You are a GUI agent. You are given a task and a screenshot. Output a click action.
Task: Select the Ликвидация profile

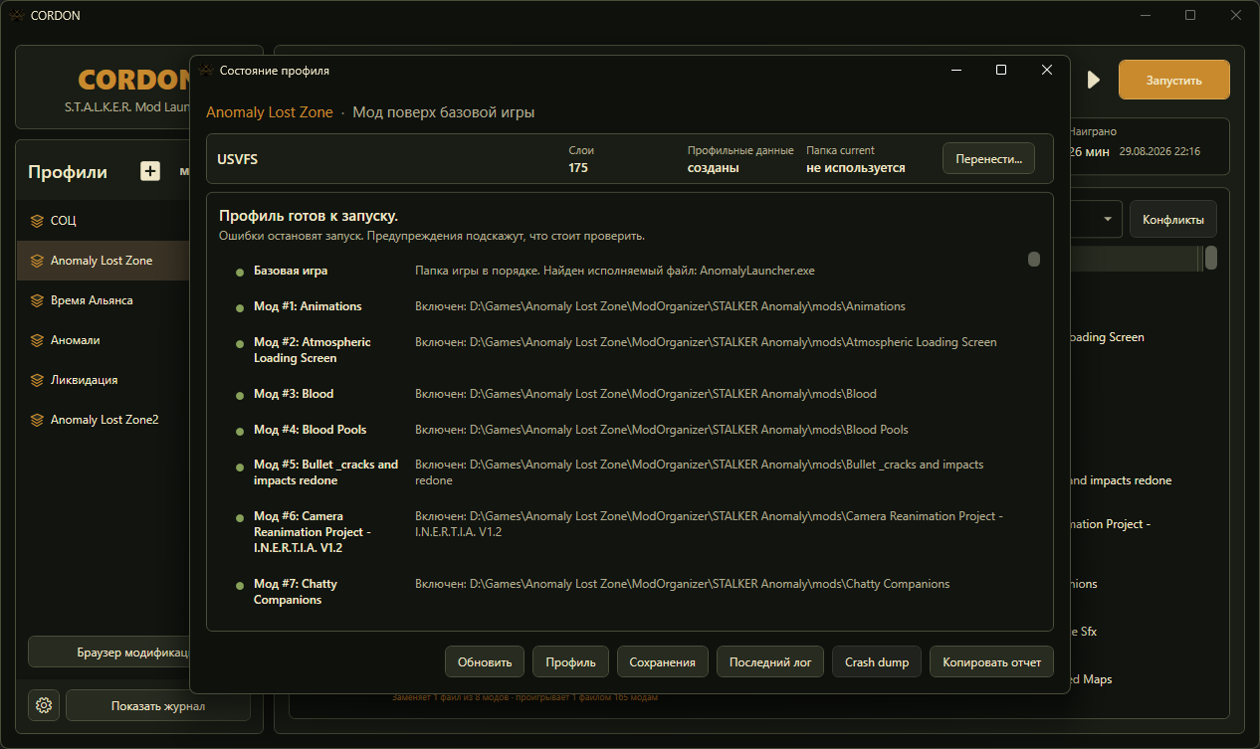(x=104, y=380)
